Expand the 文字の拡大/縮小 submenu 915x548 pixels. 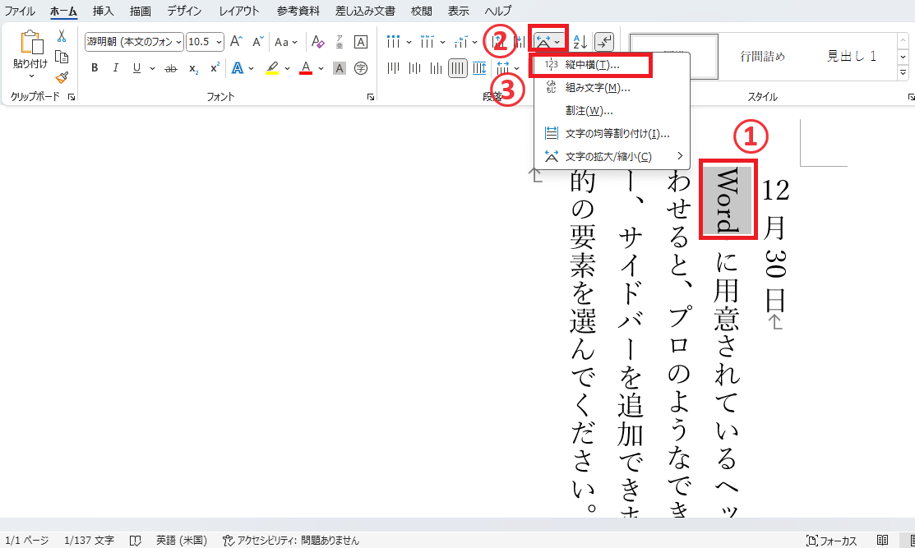(608, 156)
